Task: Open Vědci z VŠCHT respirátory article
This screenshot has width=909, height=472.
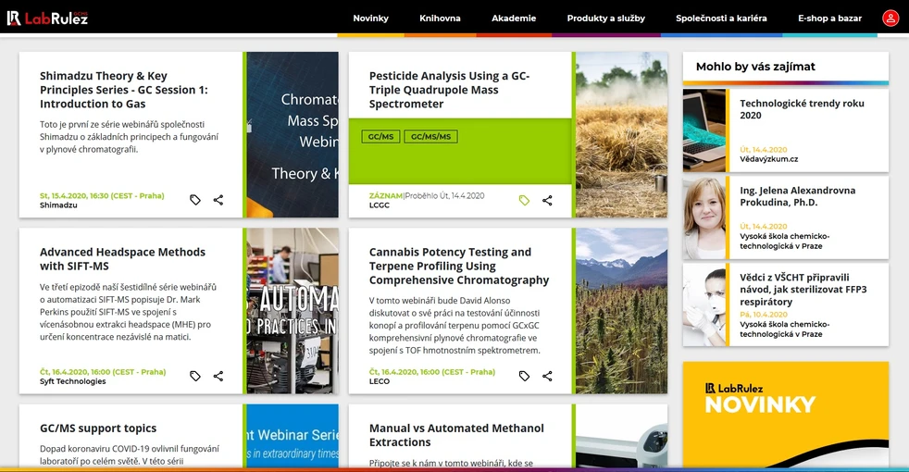Action: point(803,290)
